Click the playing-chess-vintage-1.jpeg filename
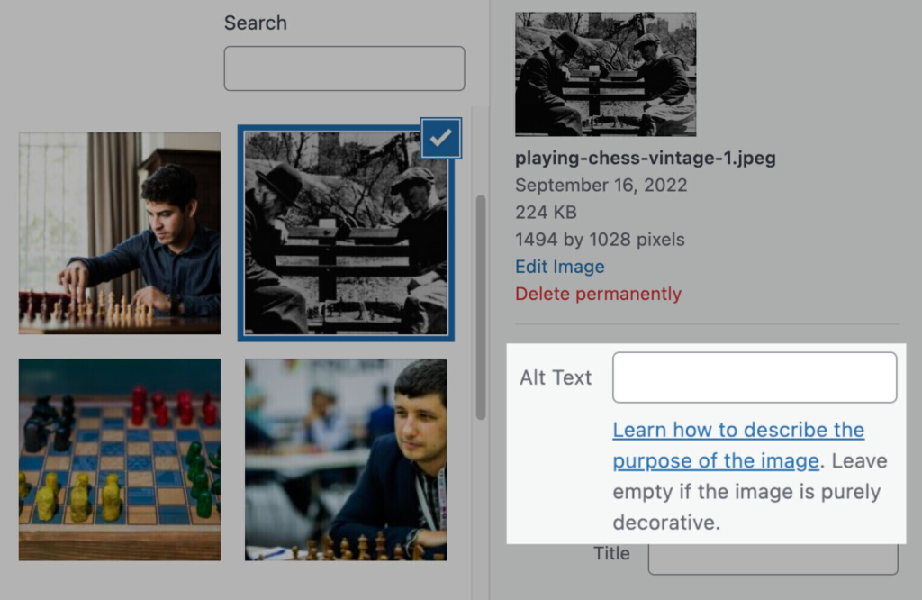Image resolution: width=922 pixels, height=600 pixels. (645, 159)
